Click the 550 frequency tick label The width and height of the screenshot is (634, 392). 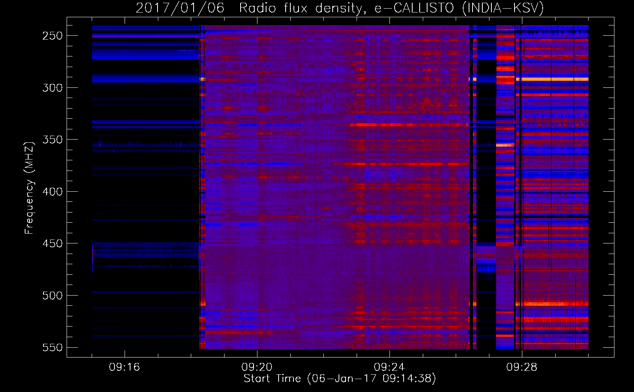tap(53, 348)
